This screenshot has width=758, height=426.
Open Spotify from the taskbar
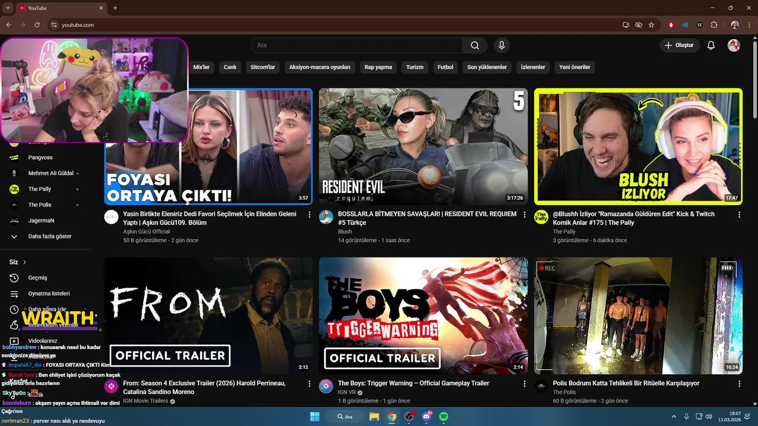[444, 417]
